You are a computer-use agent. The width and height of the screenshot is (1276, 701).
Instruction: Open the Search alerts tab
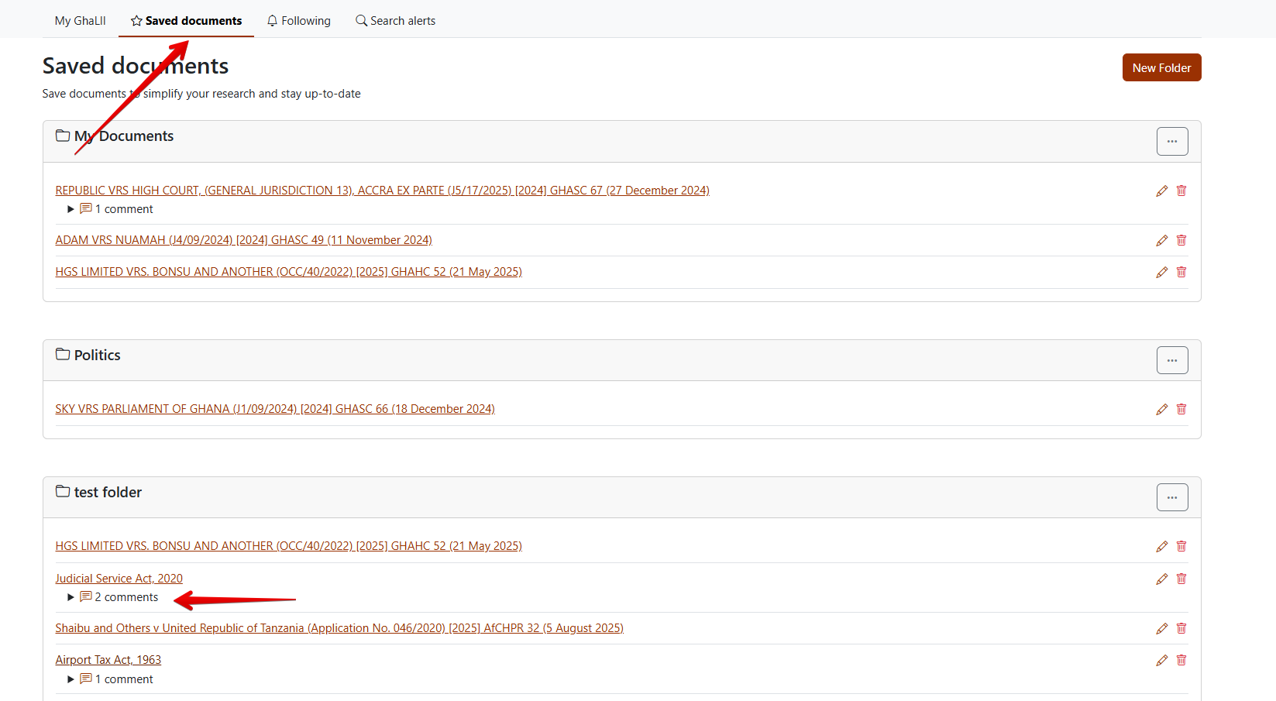pos(395,21)
